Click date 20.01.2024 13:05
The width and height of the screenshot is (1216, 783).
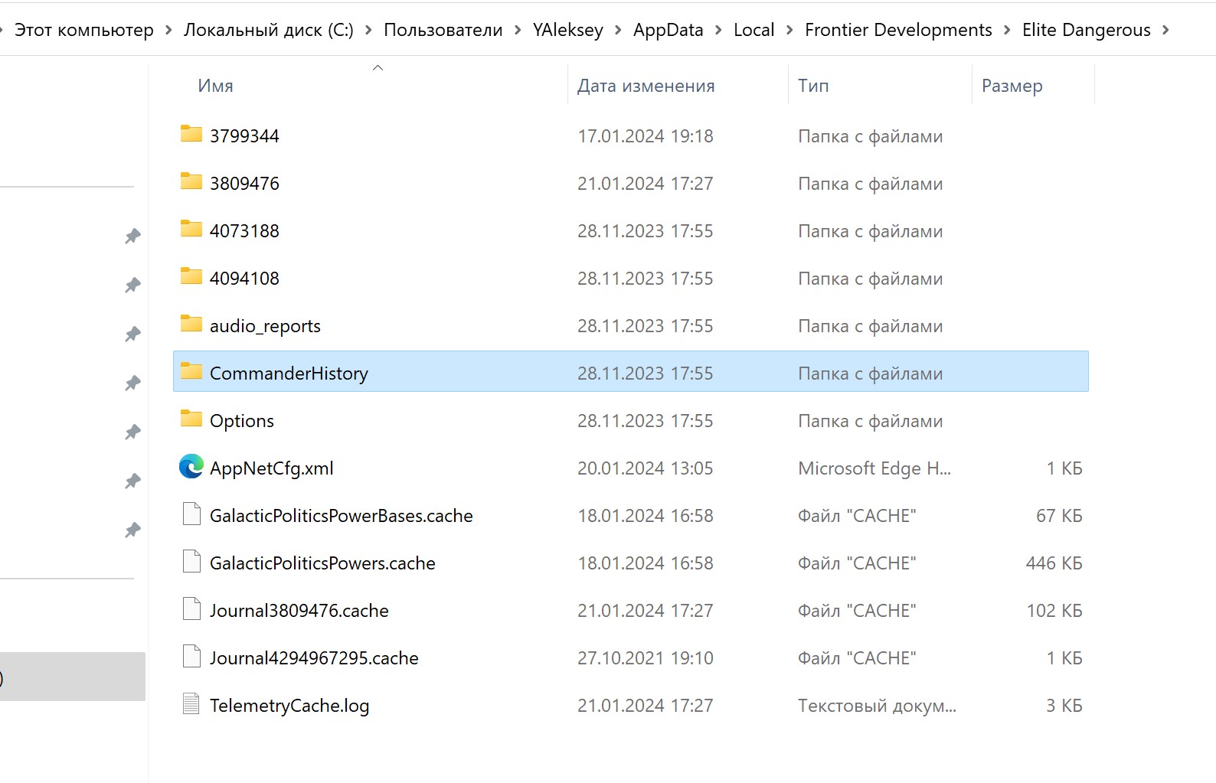coord(646,468)
